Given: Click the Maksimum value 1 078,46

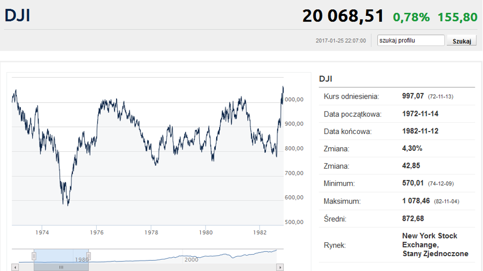Looking at the screenshot, I should (x=416, y=201).
